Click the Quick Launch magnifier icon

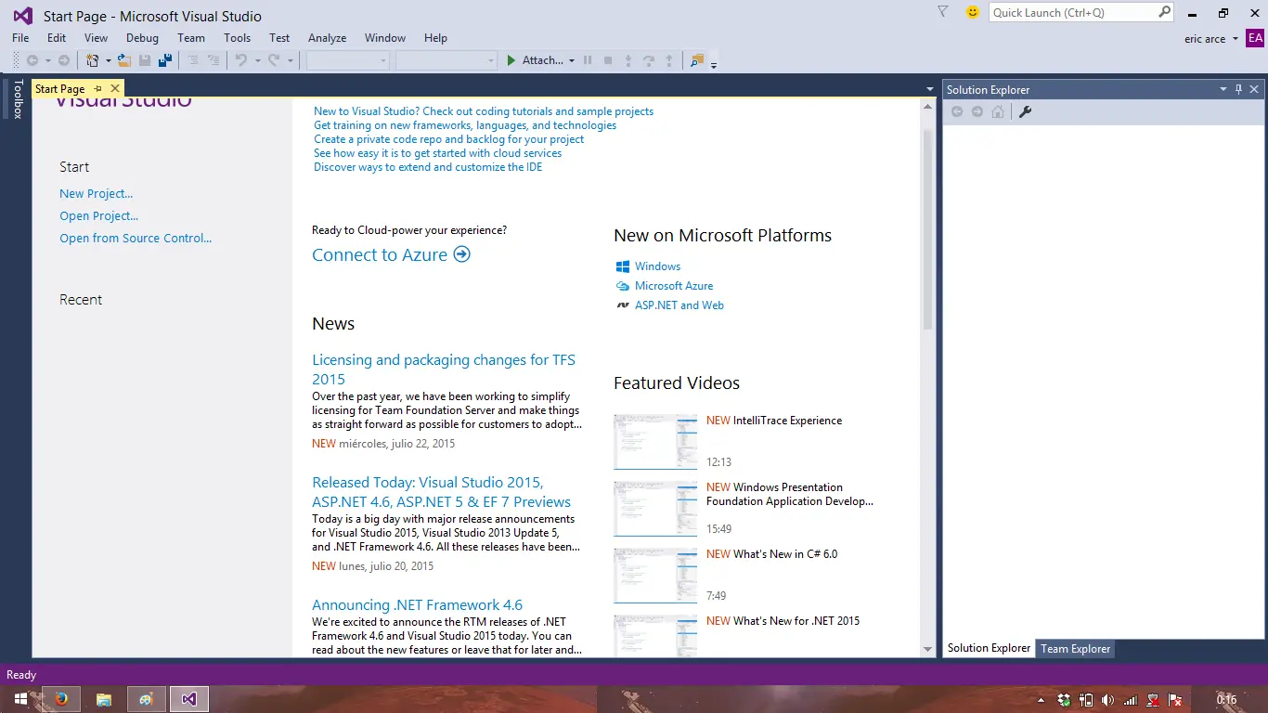1165,12
